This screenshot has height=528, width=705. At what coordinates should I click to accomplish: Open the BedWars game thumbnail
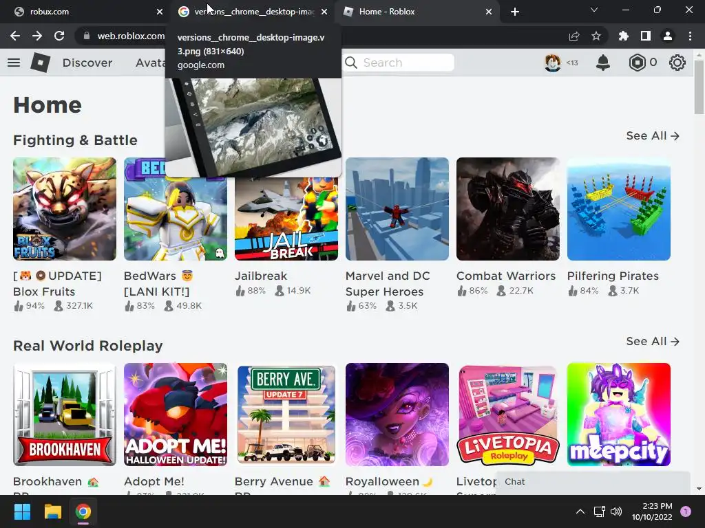coord(176,209)
